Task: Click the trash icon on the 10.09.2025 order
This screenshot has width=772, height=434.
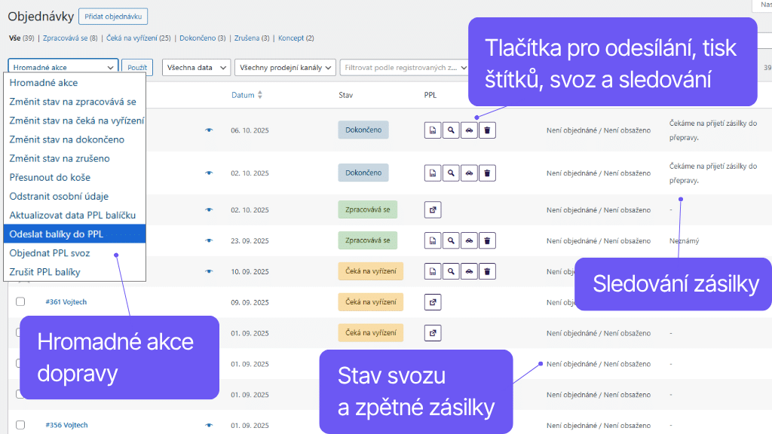Action: pyautogui.click(x=486, y=270)
